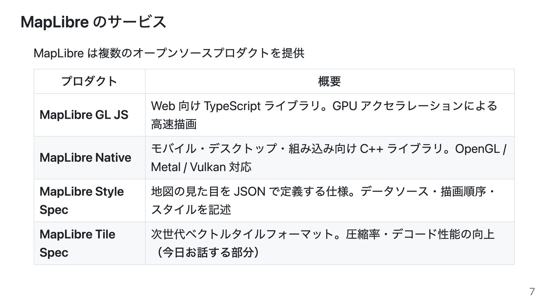Screen dimensions: 548x308
Task: Click the word "TypeScript" in the table
Action: tap(232, 106)
